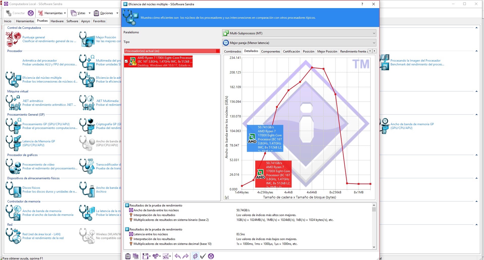Open the Discos físicos benchmark icon
This screenshot has height=260, width=484.
[13, 190]
